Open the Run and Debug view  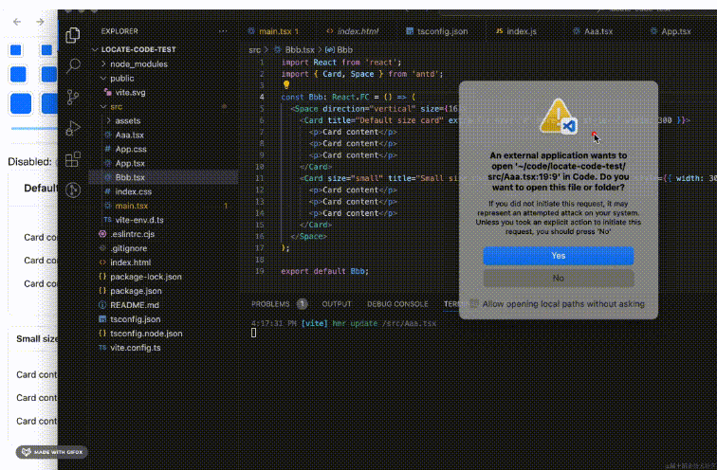pyautogui.click(x=73, y=128)
